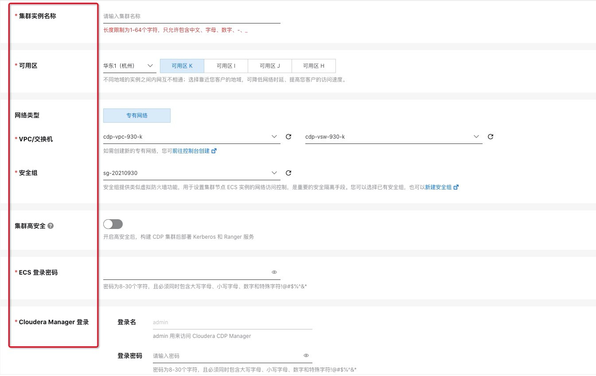Click hint 开启高安全后 about Kerberos and Ranger
Image resolution: width=596 pixels, height=376 pixels.
[x=179, y=237]
